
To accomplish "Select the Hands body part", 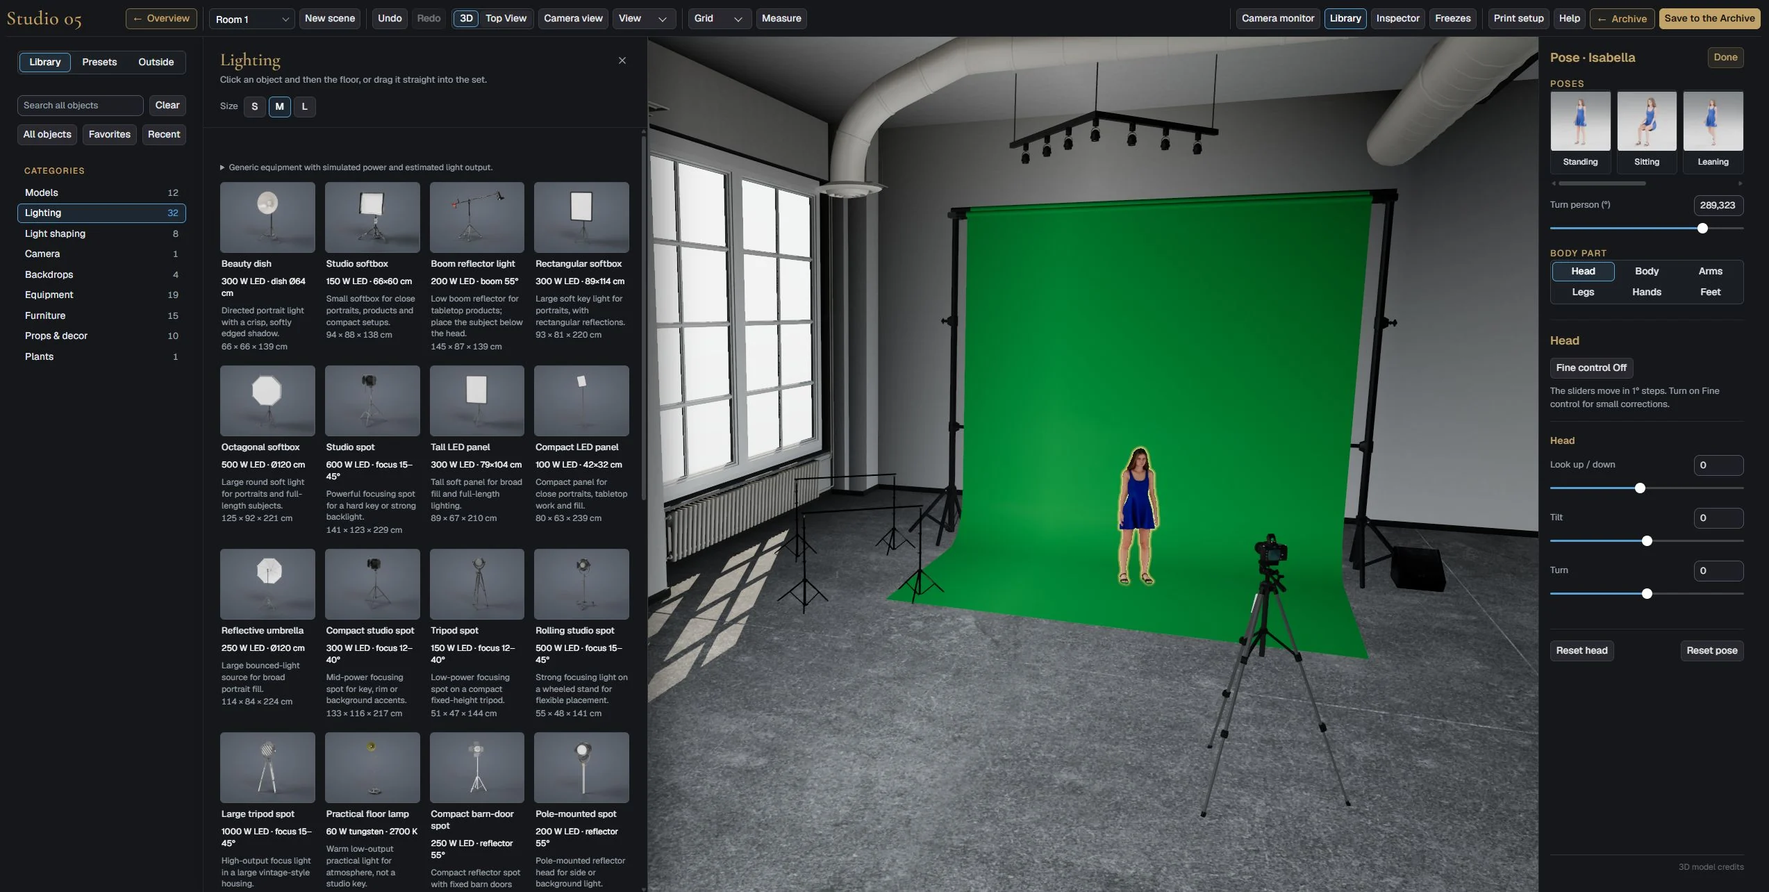I will click(1647, 292).
